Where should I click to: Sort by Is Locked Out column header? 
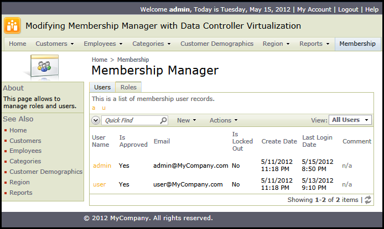[242, 141]
